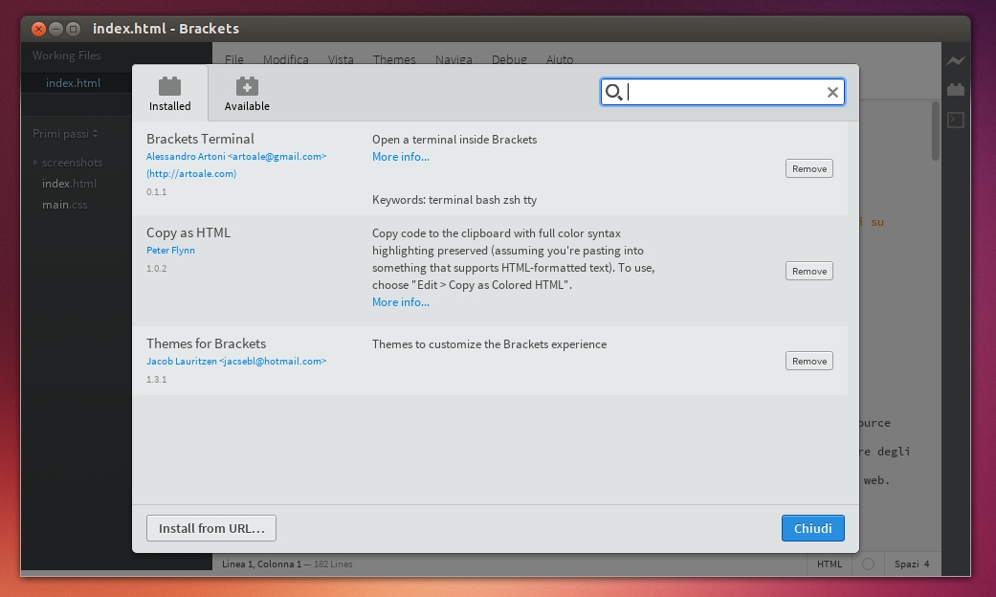This screenshot has width=996, height=597.
Task: Change language mode HTML in status bar
Action: [x=829, y=564]
